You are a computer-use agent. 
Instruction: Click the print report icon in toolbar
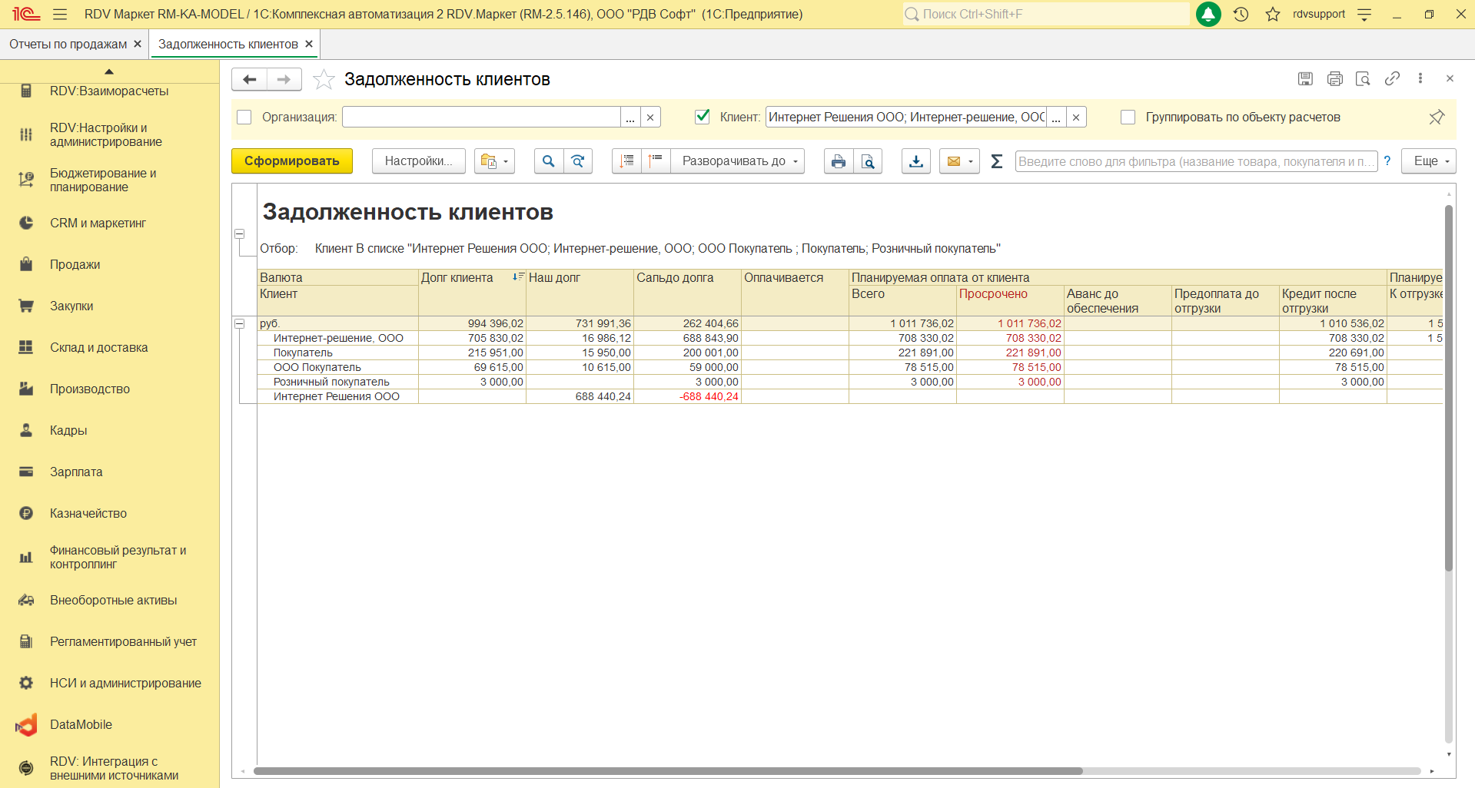pos(838,161)
